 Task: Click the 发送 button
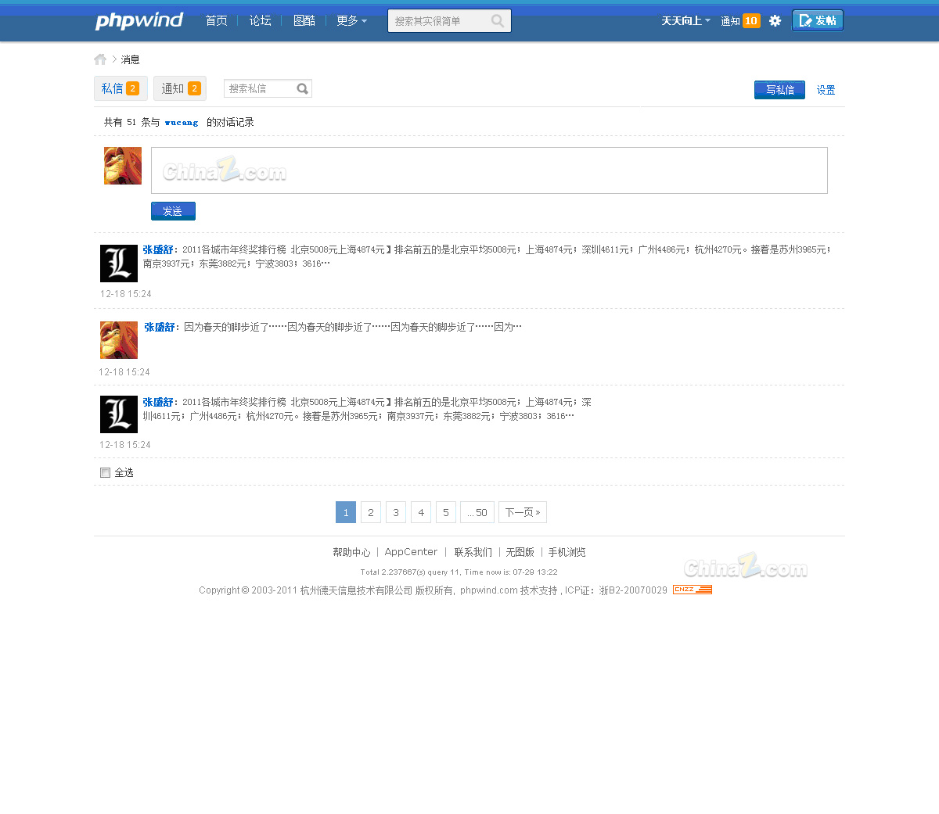173,211
